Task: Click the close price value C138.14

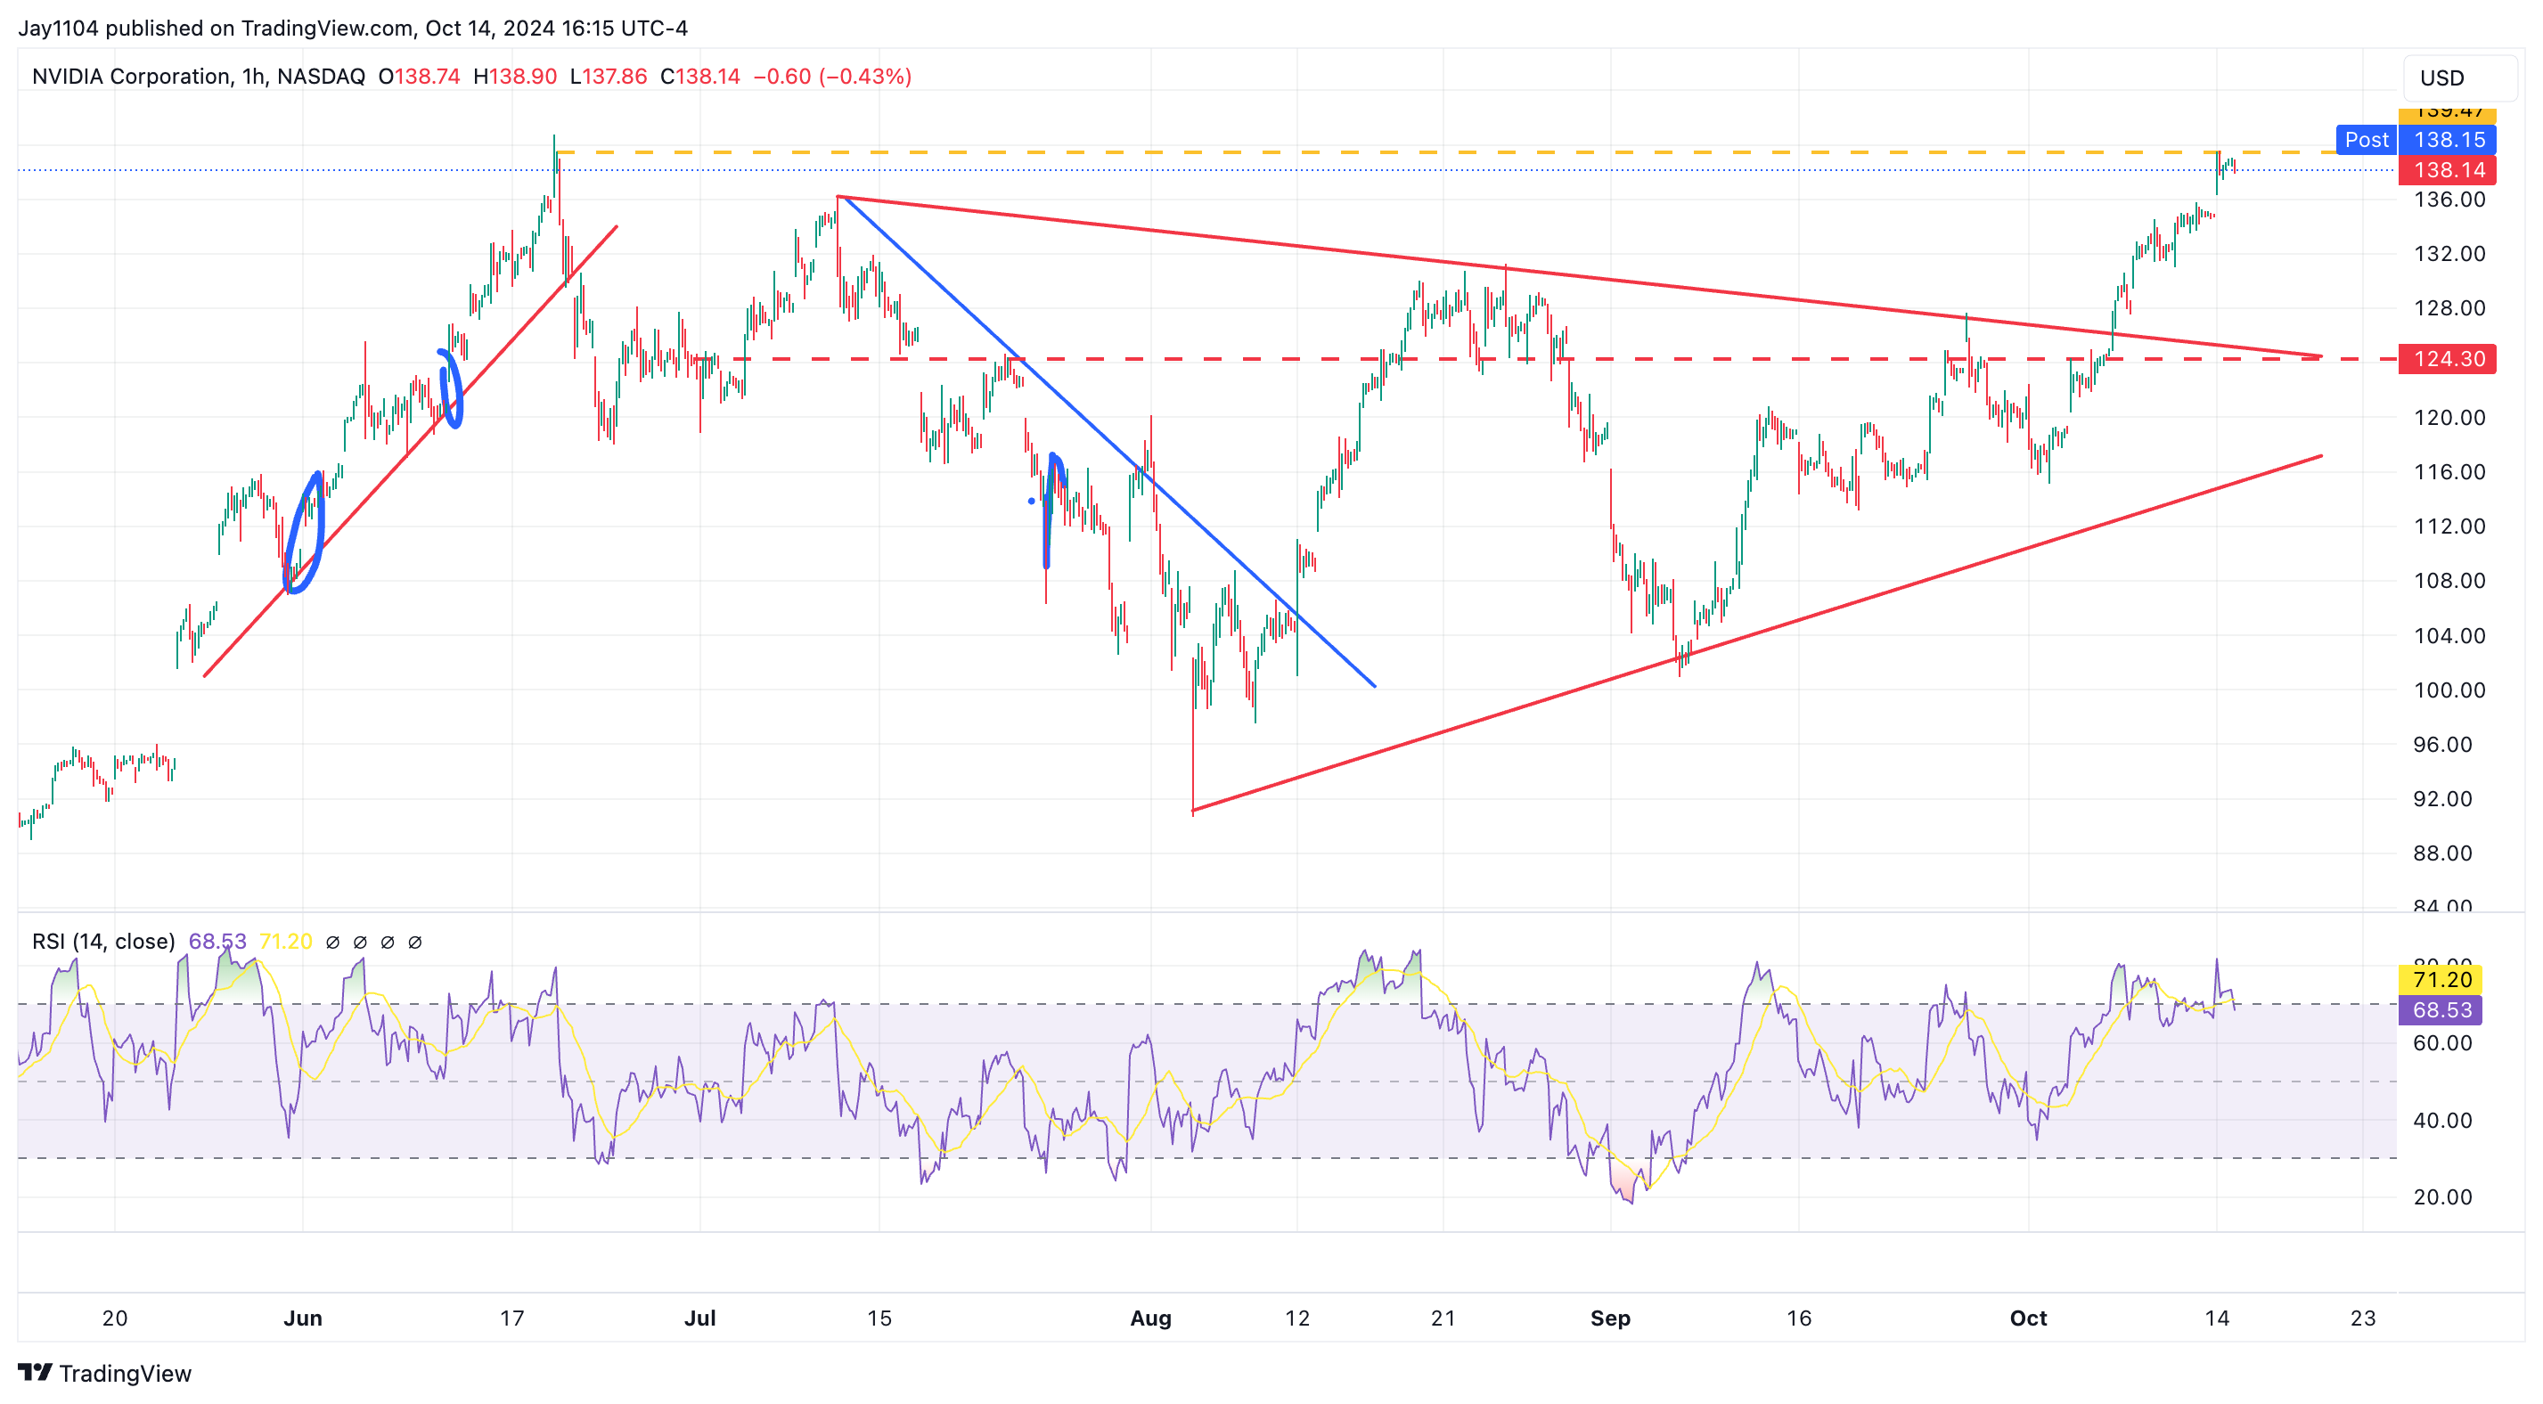Action: coord(700,76)
